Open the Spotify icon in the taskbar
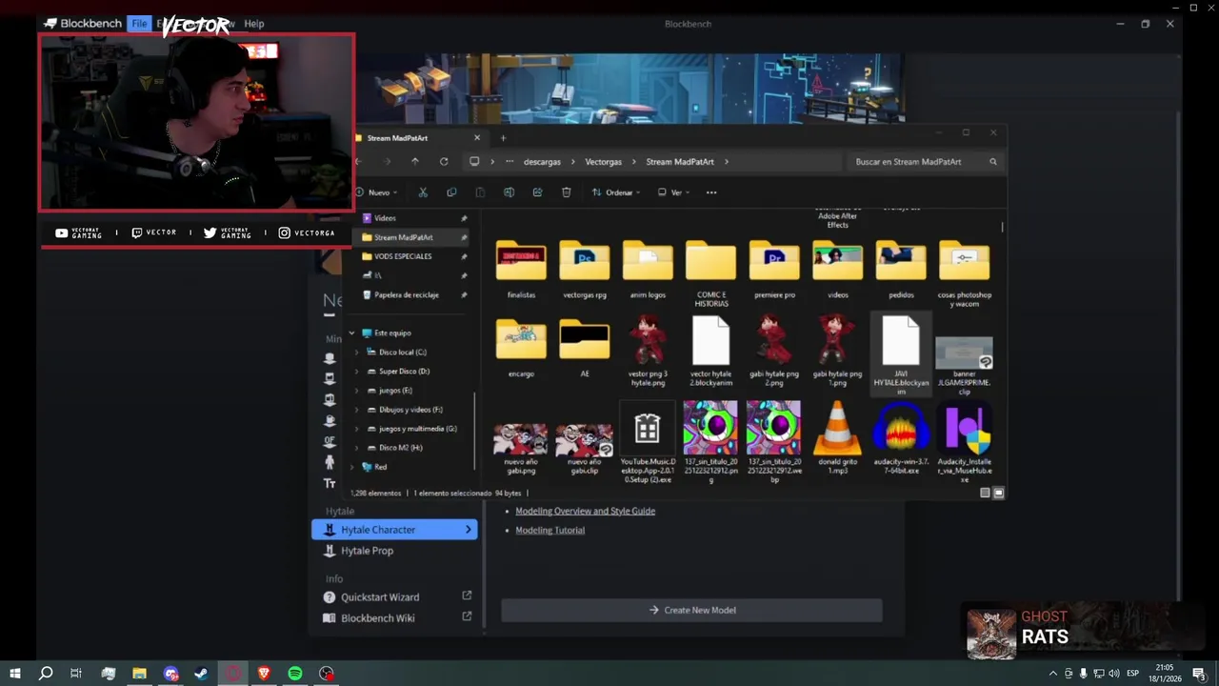Image resolution: width=1219 pixels, height=686 pixels. (295, 674)
